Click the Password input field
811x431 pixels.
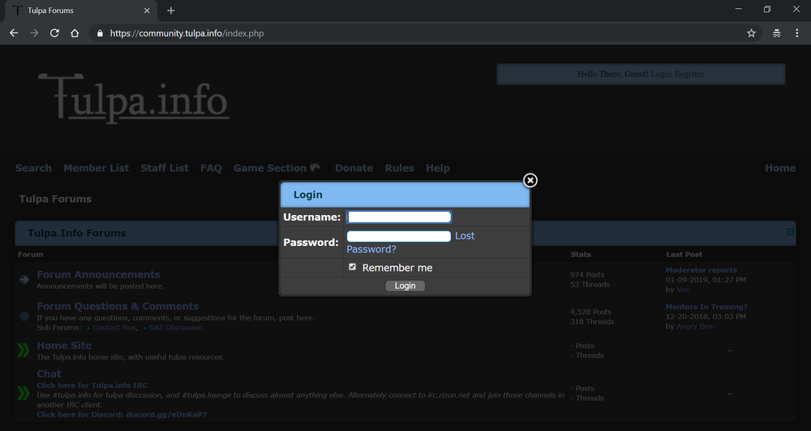[398, 236]
